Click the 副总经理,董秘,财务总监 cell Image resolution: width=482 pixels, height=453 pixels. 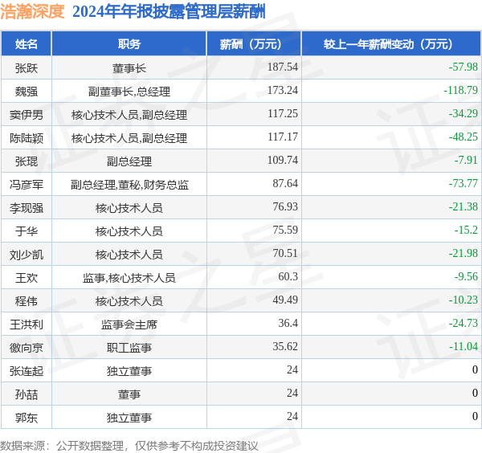129,185
